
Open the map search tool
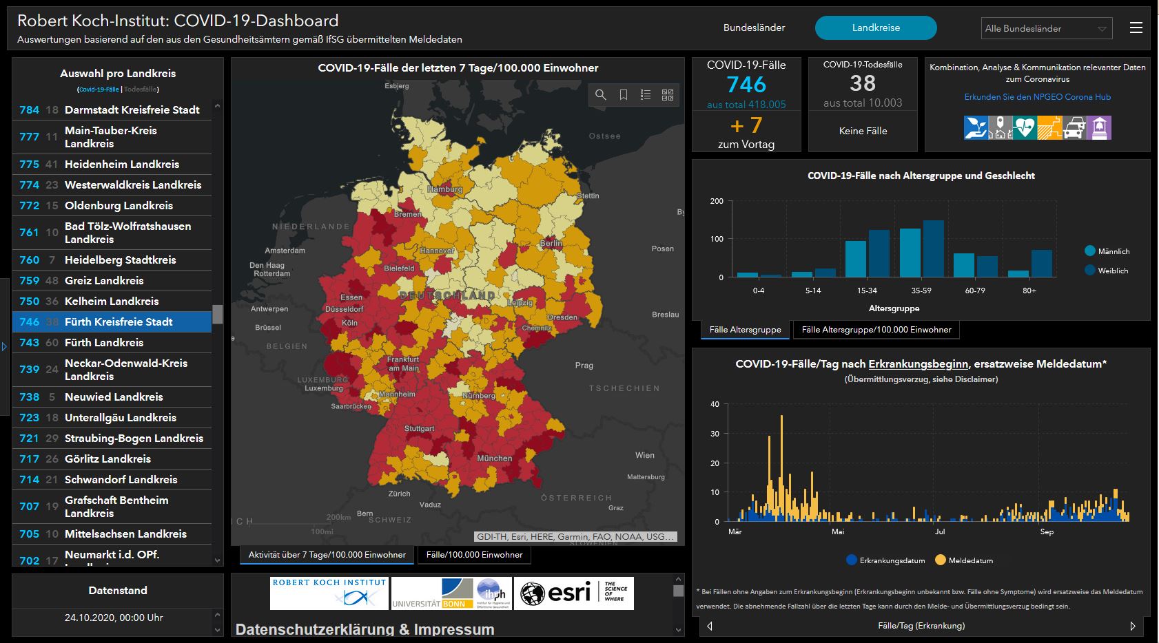[x=601, y=95]
